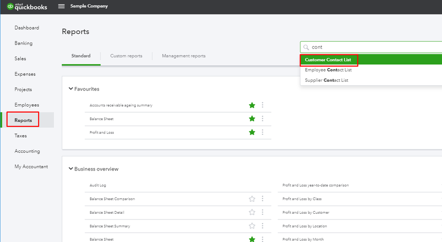This screenshot has width=442, height=242.
Task: Click the QuickBooks logo icon
Action: click(x=10, y=6)
